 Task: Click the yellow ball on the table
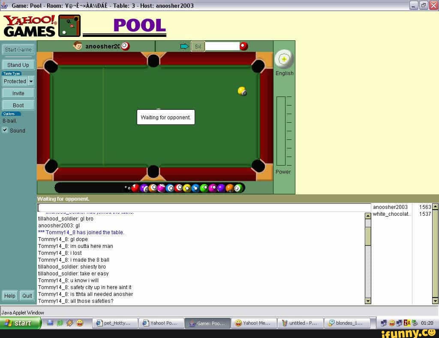[242, 91]
